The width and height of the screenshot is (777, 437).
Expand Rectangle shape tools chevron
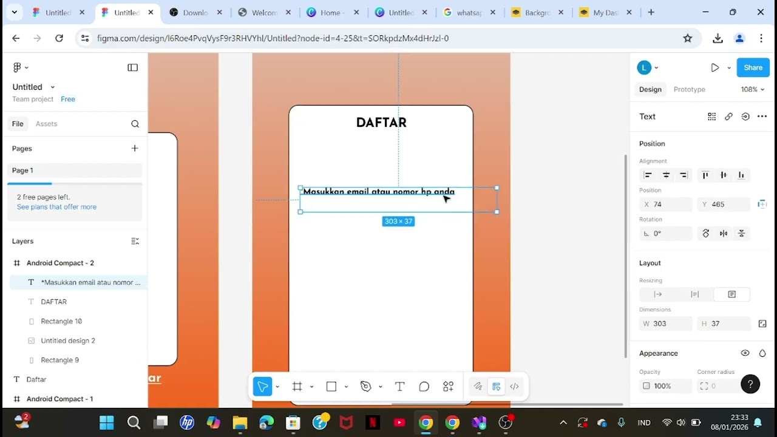click(346, 387)
